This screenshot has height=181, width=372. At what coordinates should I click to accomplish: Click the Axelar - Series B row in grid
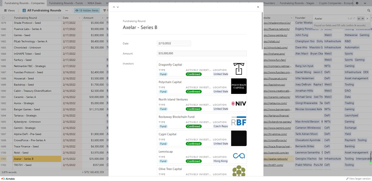pos(37,159)
